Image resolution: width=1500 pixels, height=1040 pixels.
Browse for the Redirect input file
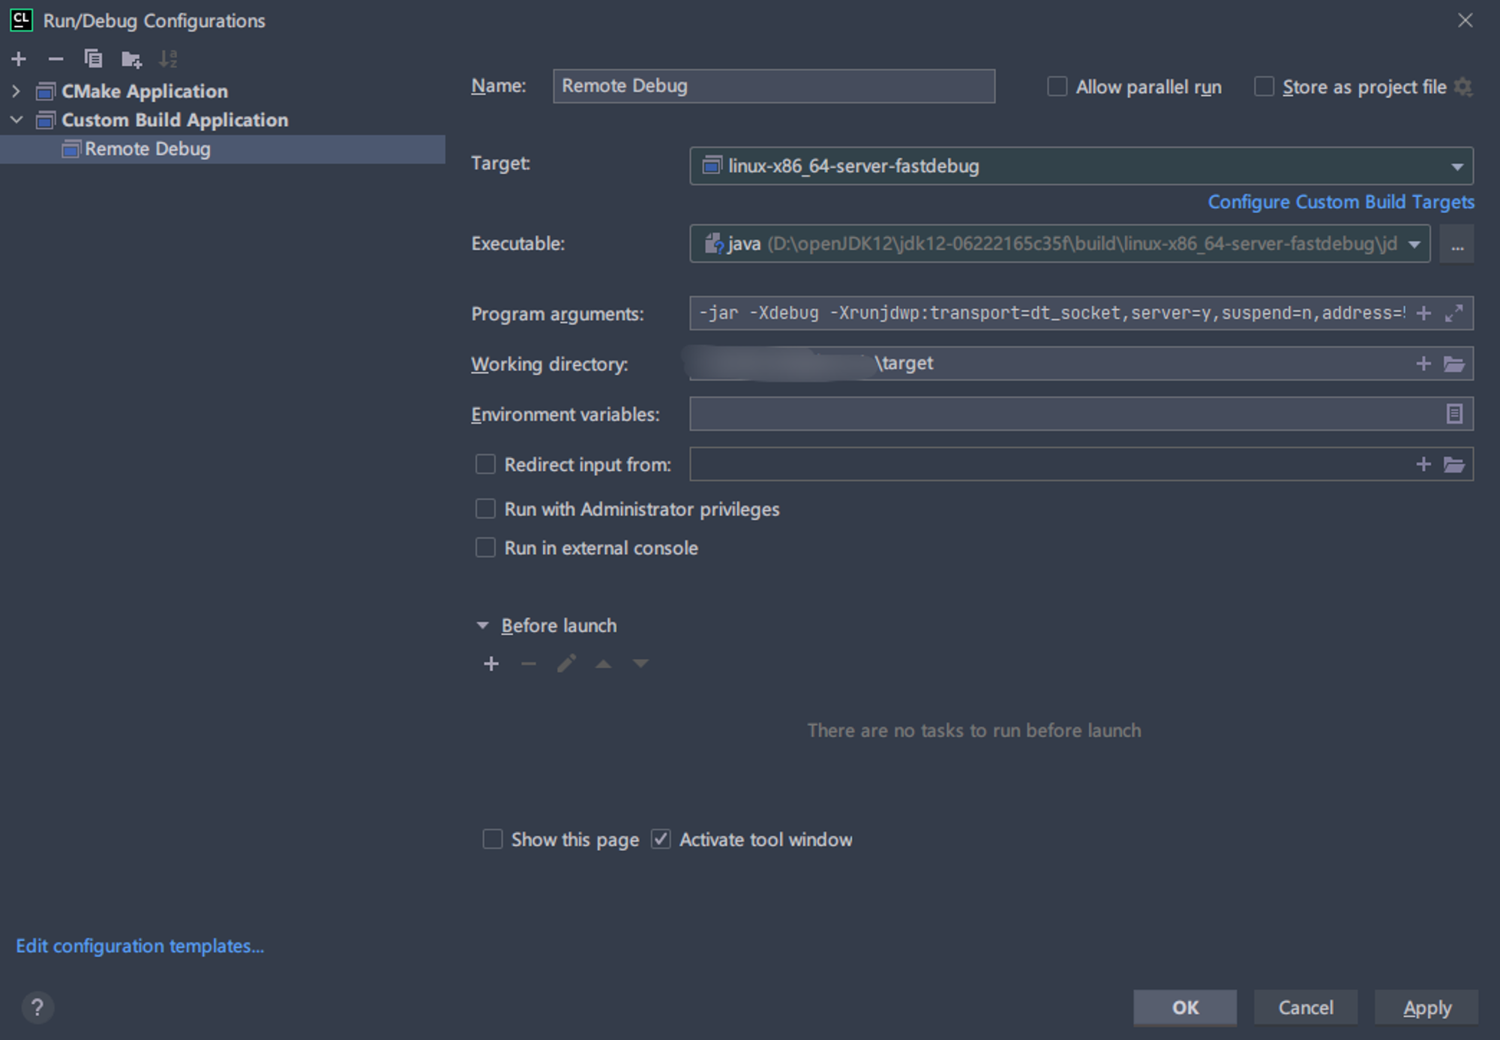coord(1454,464)
